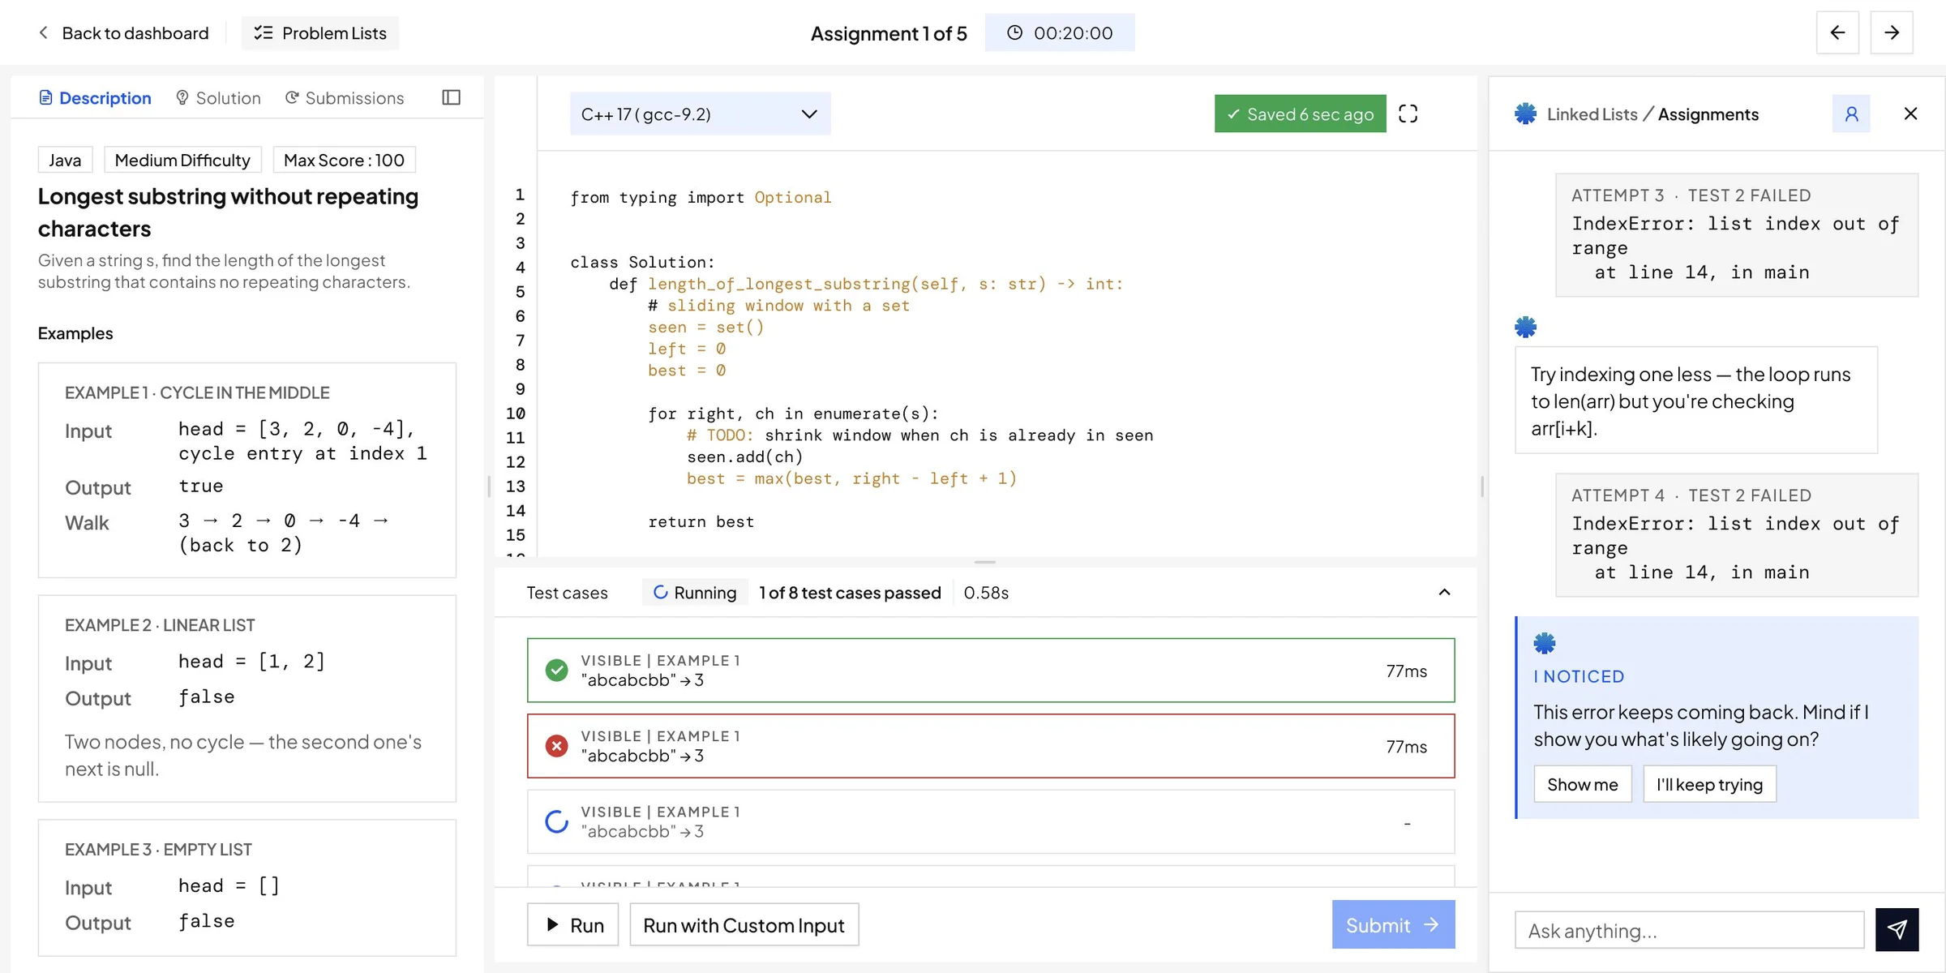The height and width of the screenshot is (973, 1946).
Task: Toggle the description side panel layout icon
Action: (452, 97)
